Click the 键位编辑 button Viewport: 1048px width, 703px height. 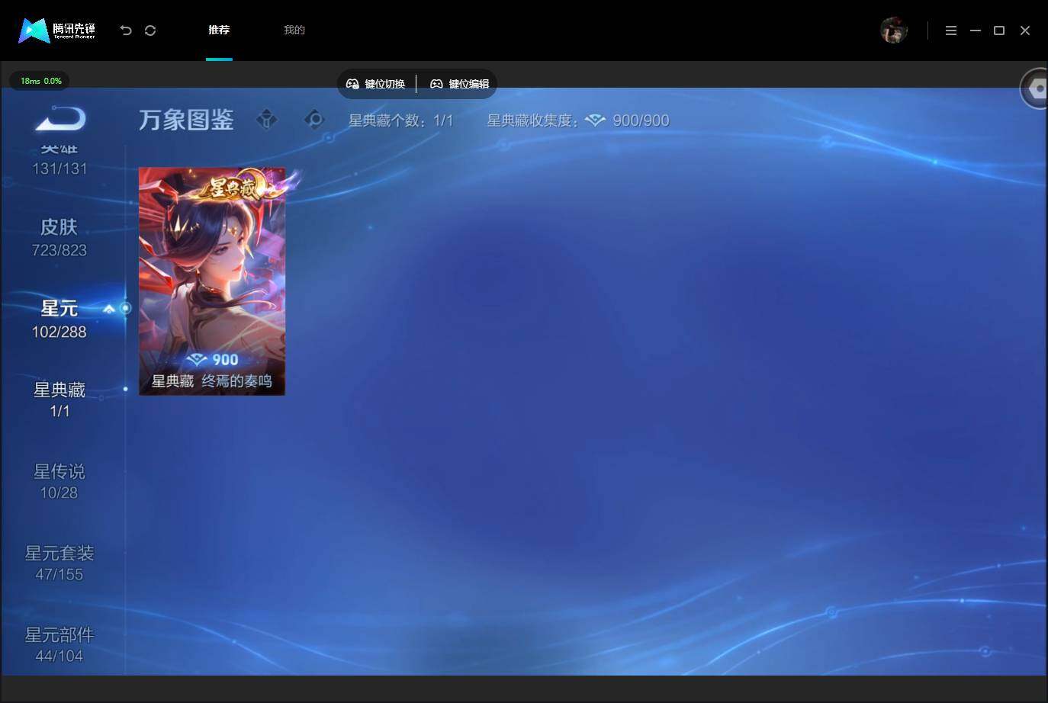459,84
